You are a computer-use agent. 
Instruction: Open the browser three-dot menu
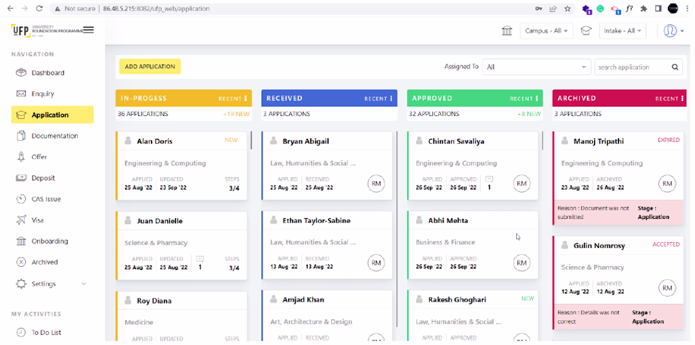(x=687, y=8)
